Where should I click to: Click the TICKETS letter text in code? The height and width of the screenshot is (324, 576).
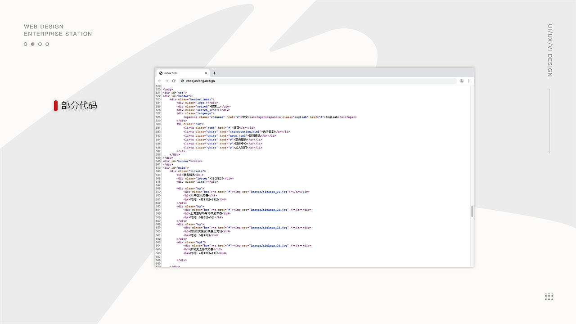217,178
